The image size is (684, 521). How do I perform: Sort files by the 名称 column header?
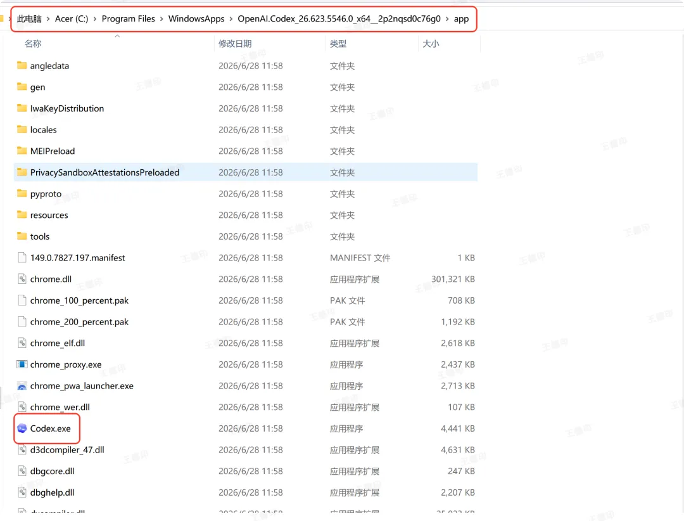33,44
